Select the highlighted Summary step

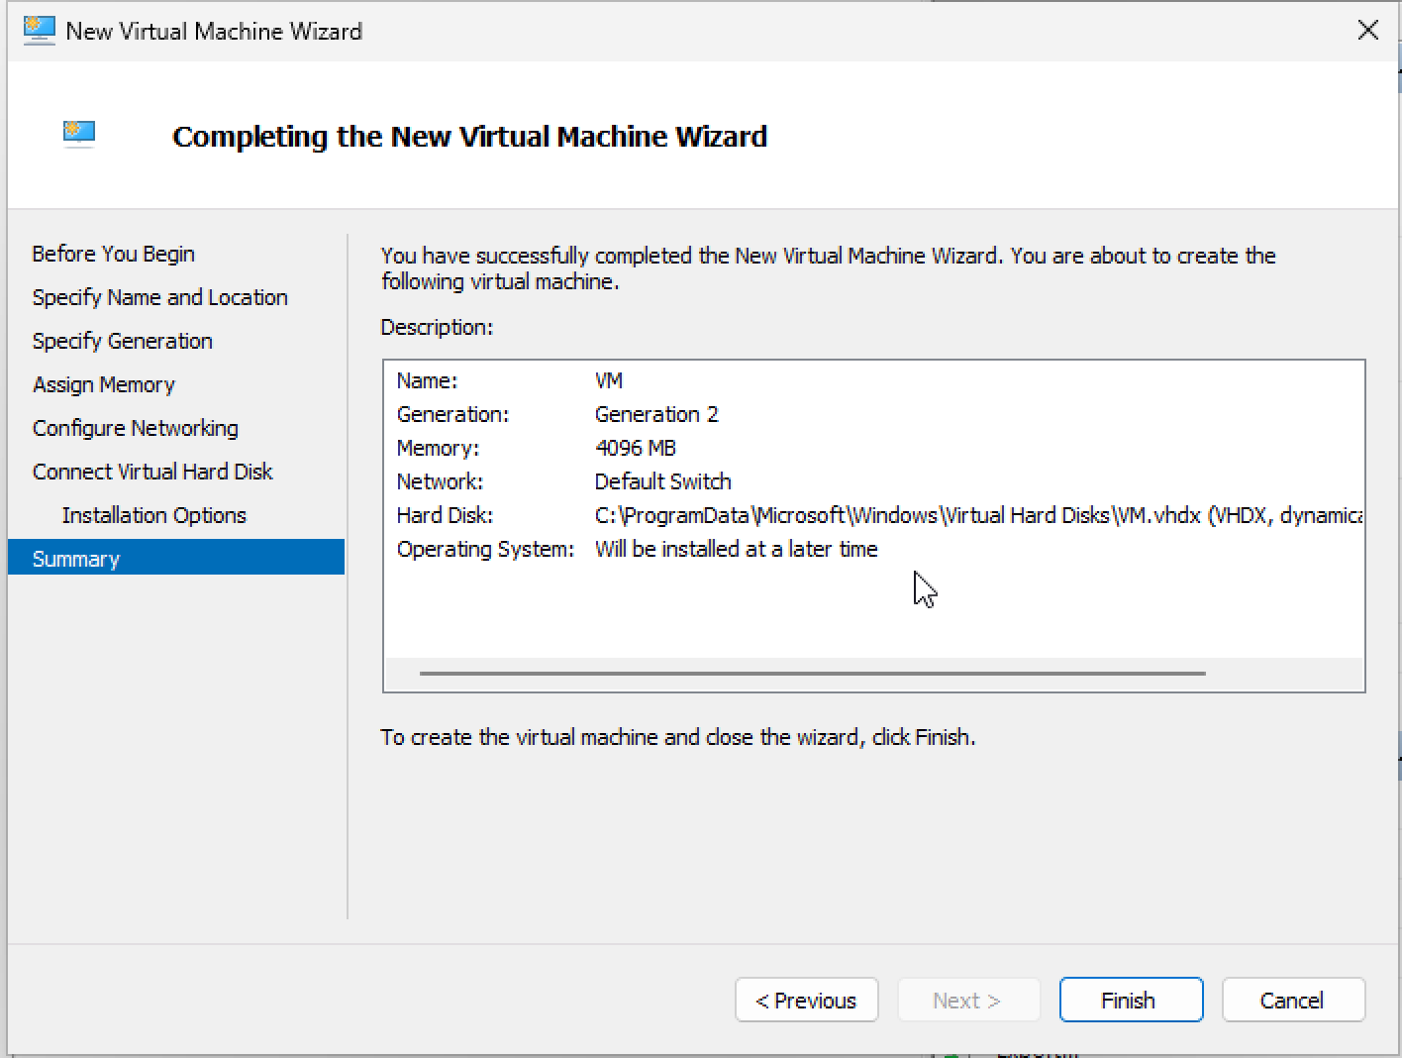[176, 558]
